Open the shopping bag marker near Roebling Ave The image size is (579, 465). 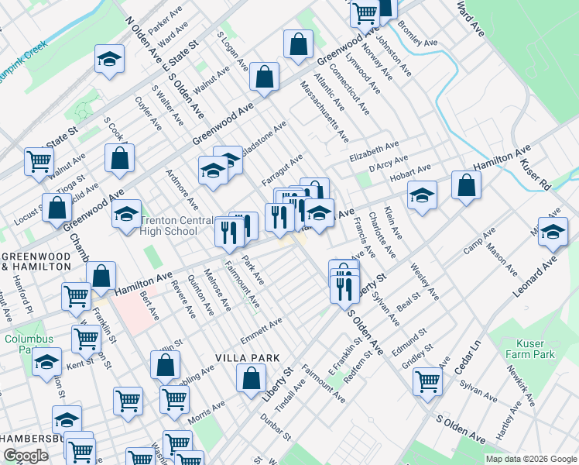[x=165, y=366]
